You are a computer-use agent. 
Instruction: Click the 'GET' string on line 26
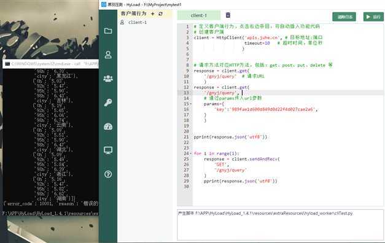pyautogui.click(x=220, y=164)
